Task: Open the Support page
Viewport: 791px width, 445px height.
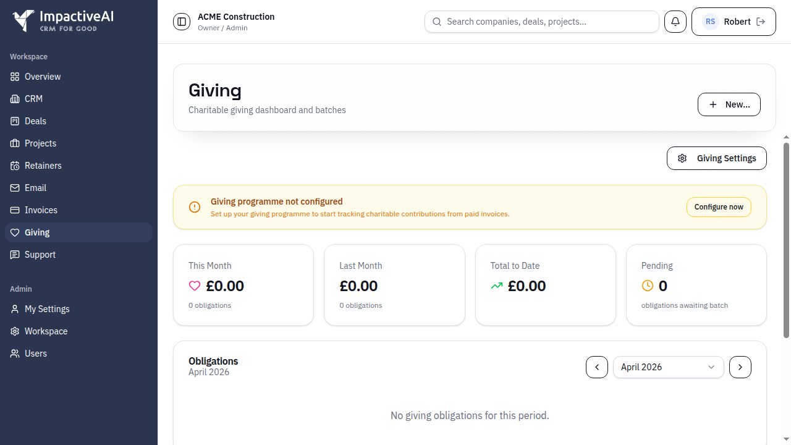Action: coord(40,255)
